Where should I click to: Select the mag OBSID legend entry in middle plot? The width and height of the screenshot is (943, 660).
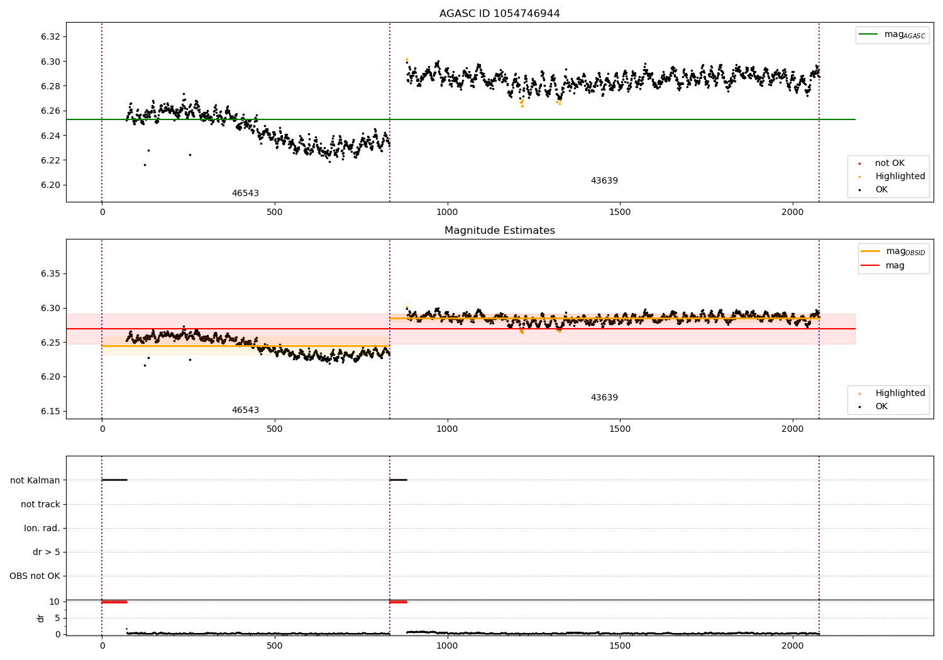click(x=893, y=251)
